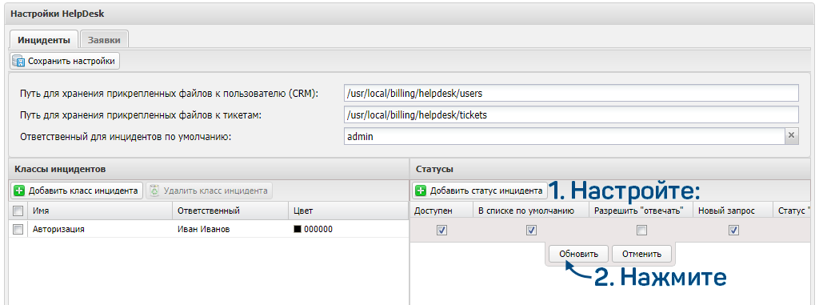Screen dimensions: 819x305
Task: Toggle the Доступен checkbox
Action: 441,231
